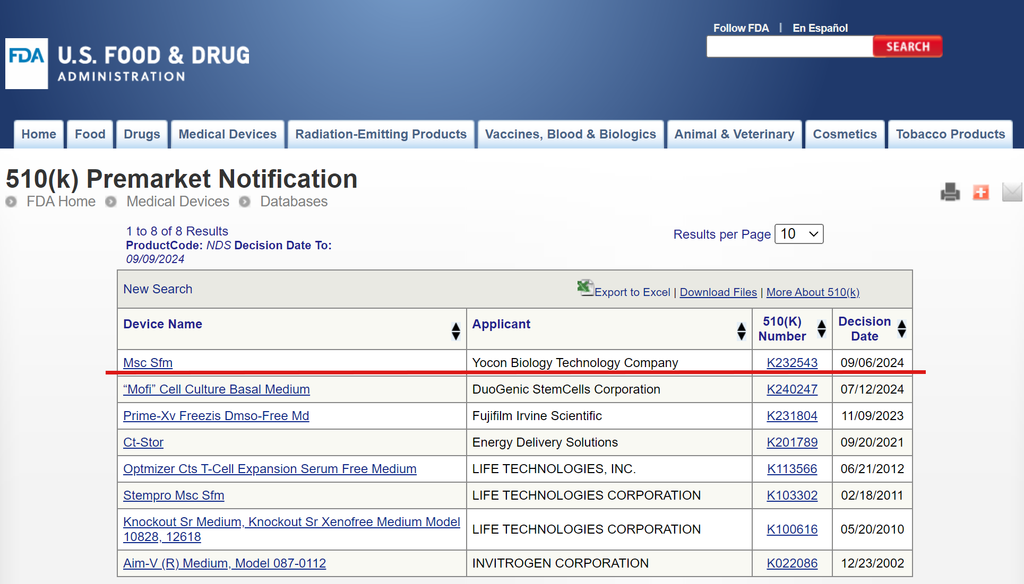Viewport: 1024px width, 584px height.
Task: Click En Español link
Action: click(x=820, y=28)
